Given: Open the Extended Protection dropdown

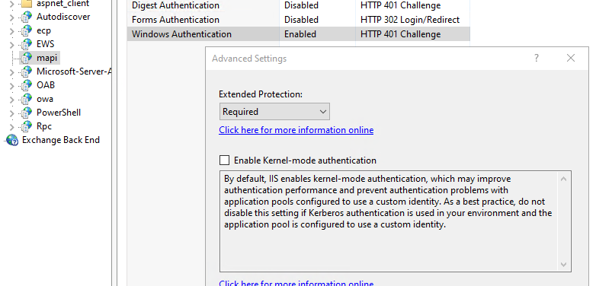Looking at the screenshot, I should [274, 112].
